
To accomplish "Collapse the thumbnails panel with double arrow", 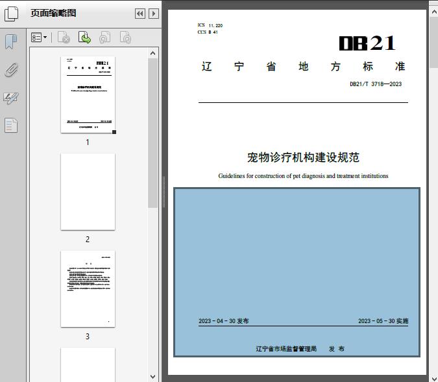I will click(x=140, y=14).
